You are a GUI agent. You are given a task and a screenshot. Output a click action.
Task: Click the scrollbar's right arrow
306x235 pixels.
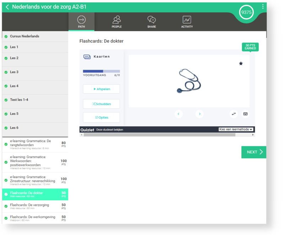coord(253,135)
